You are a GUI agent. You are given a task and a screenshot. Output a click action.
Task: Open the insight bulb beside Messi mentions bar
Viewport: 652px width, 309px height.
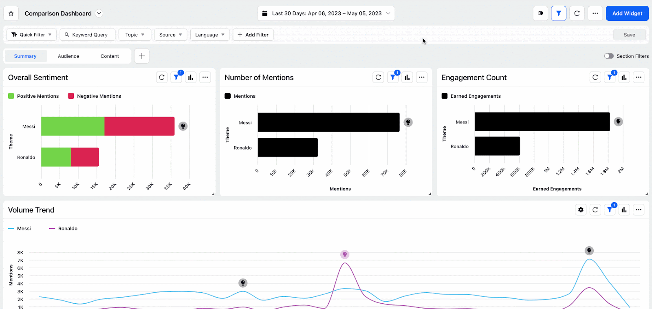[x=408, y=122]
